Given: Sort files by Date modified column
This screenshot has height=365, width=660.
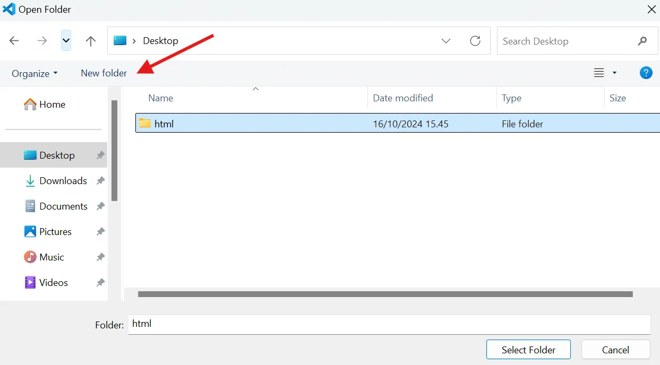Looking at the screenshot, I should (x=403, y=98).
